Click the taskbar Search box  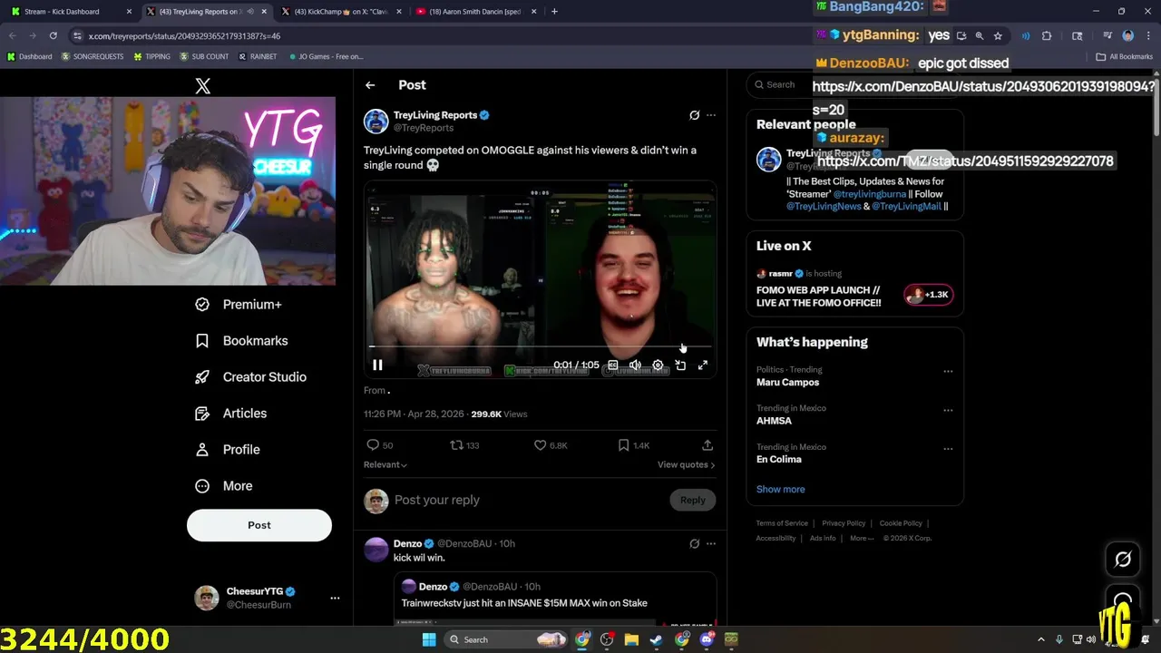(507, 639)
